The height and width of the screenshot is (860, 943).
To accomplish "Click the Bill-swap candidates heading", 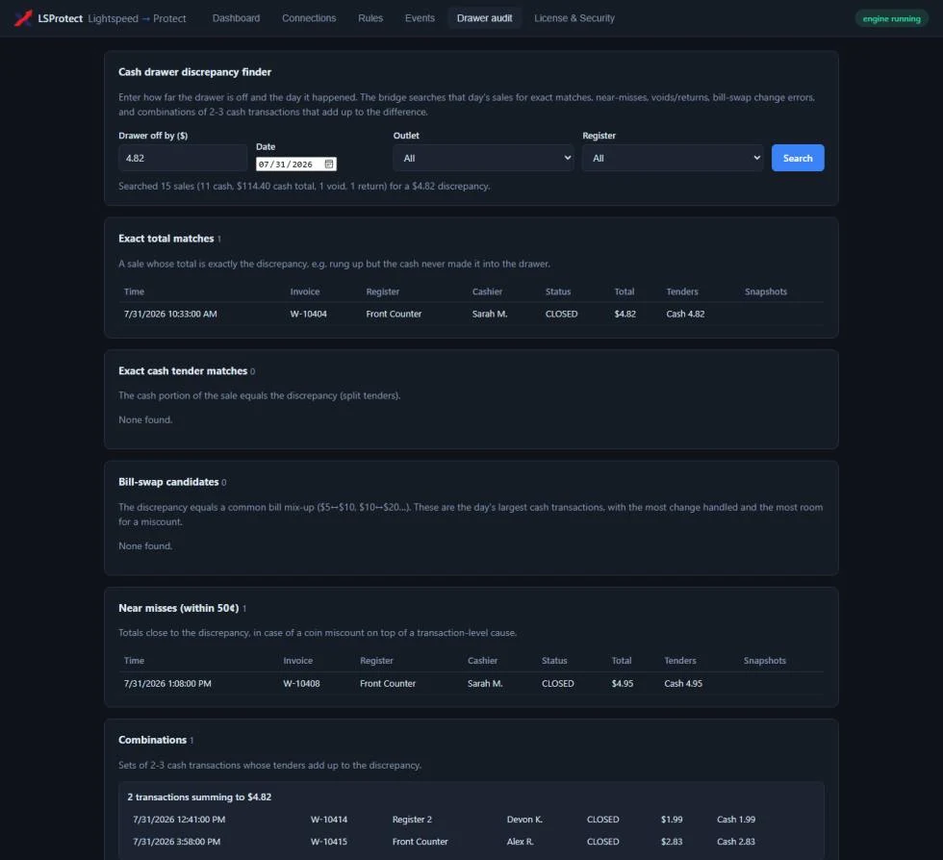I will (x=168, y=482).
